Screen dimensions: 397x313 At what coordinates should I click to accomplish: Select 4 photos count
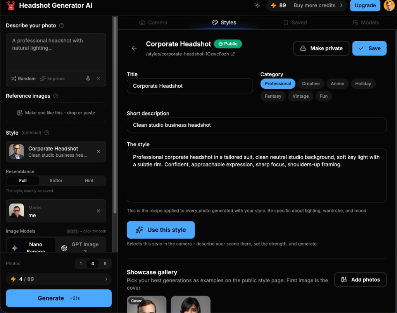tap(93, 263)
